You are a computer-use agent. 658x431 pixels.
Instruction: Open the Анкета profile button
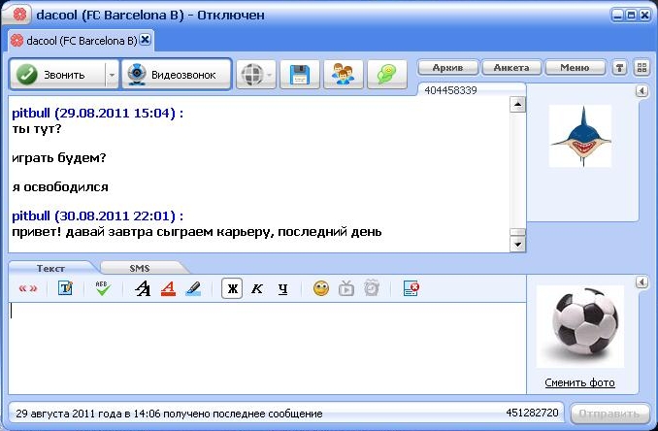[511, 68]
